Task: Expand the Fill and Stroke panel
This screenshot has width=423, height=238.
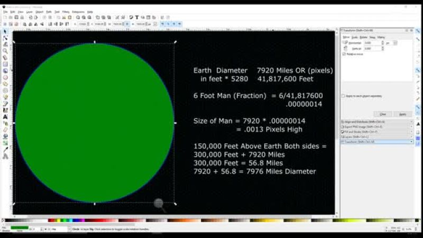Action: [x=375, y=132]
